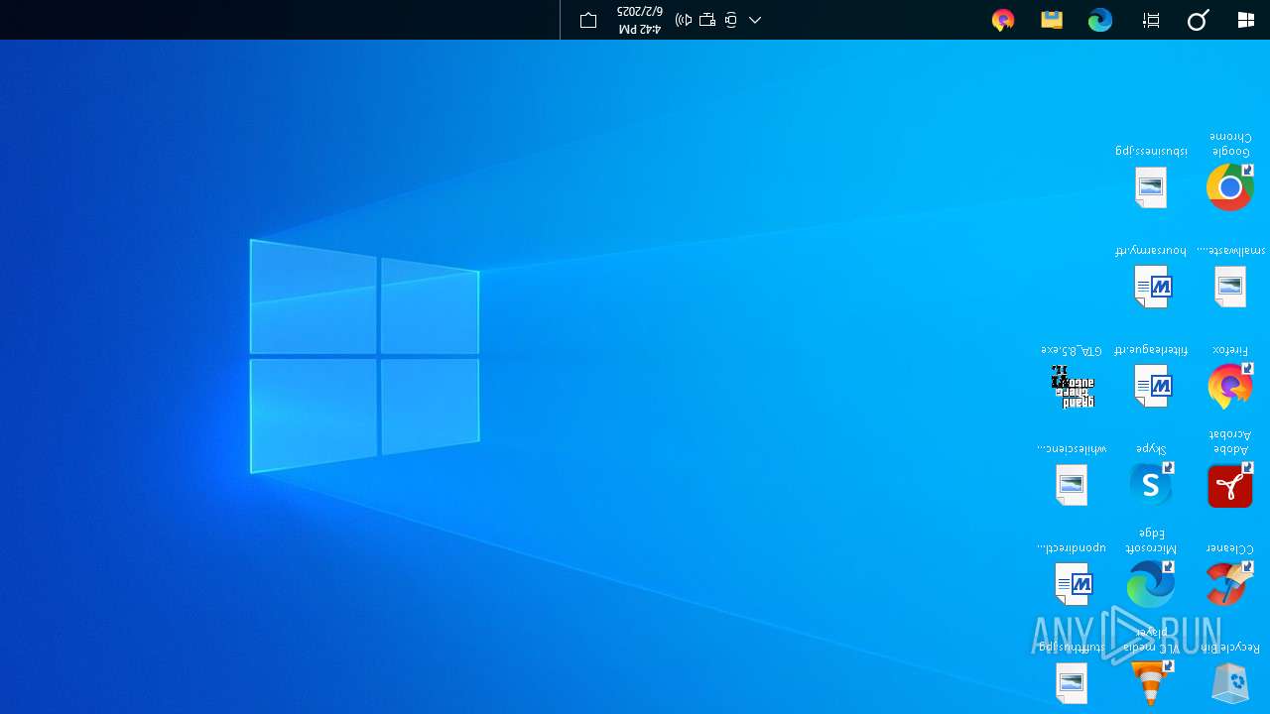Select the whitescienc... image file
The width and height of the screenshot is (1270, 714).
pos(1072,476)
